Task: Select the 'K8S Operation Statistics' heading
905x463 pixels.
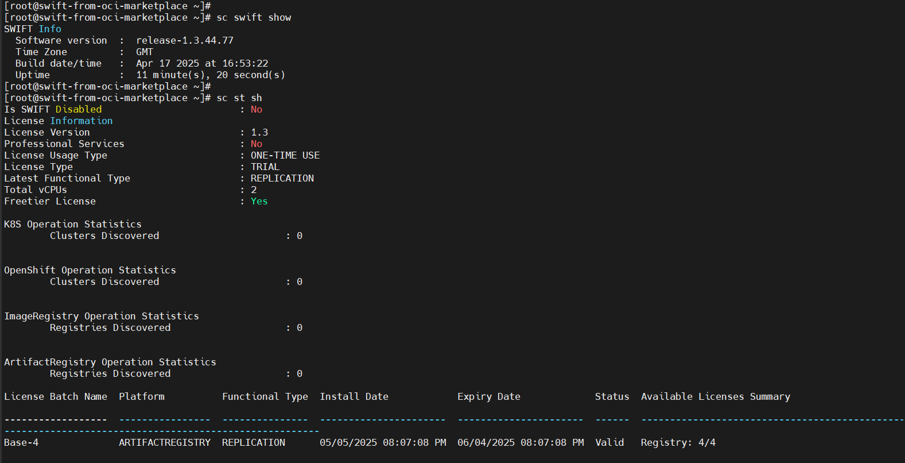Action: [x=73, y=224]
